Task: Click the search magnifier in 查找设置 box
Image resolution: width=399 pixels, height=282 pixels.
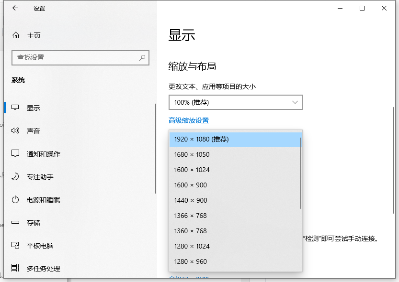Action: click(142, 57)
